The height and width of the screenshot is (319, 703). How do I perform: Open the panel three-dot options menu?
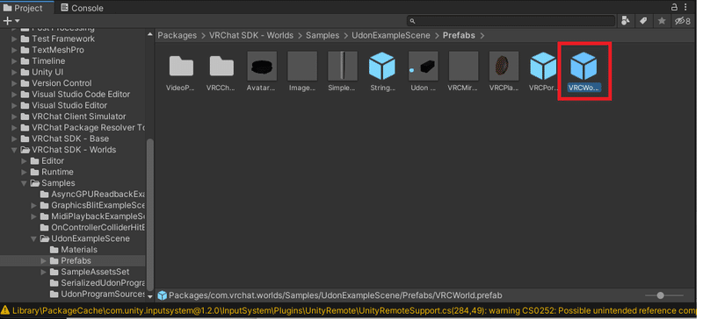tap(686, 7)
